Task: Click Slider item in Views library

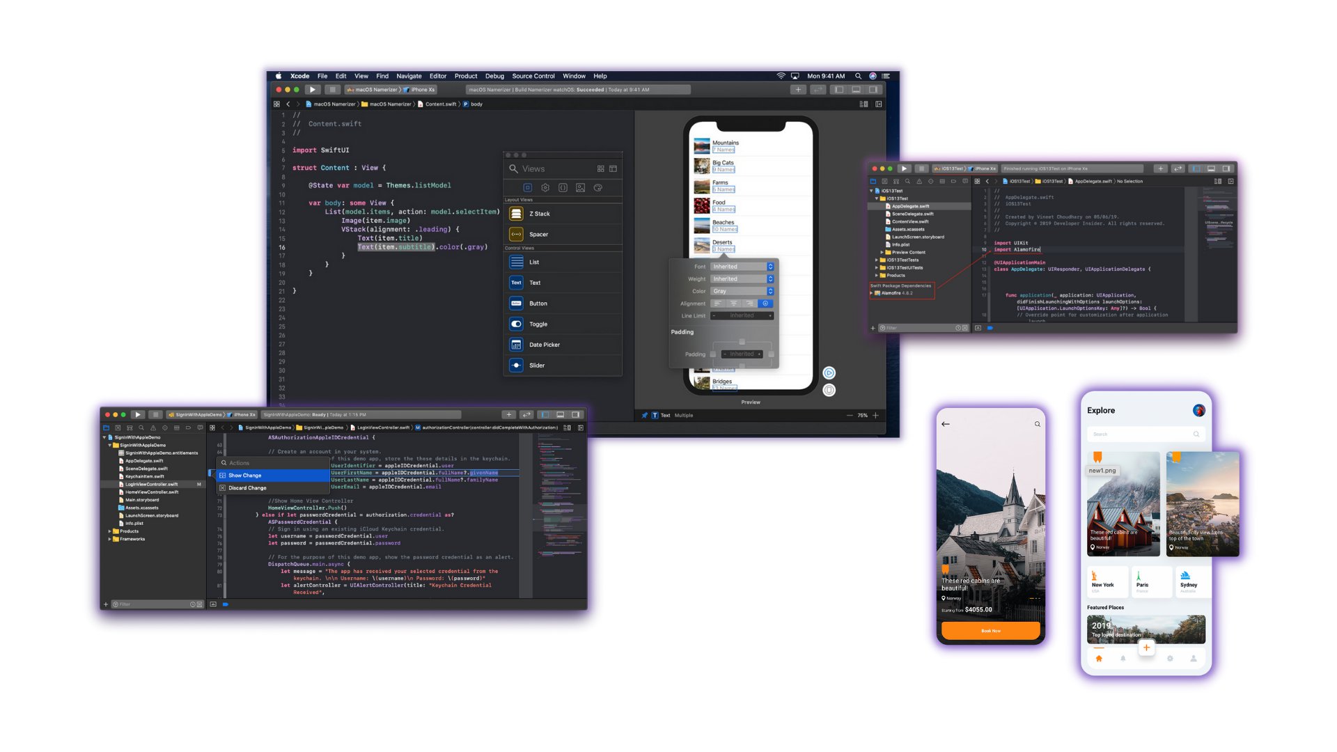Action: point(537,366)
